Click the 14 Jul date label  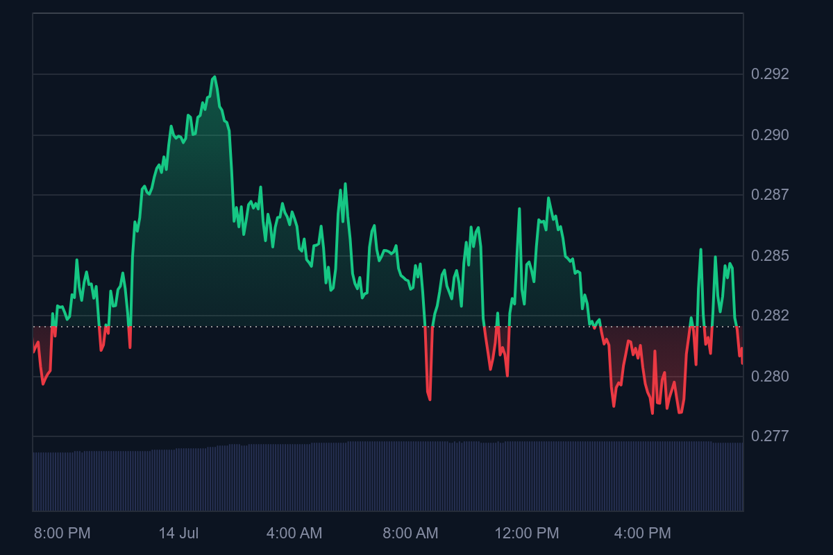(178, 533)
